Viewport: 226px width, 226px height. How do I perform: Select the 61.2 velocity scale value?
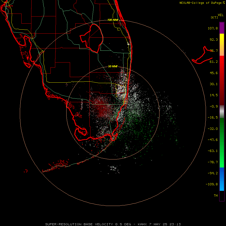tap(214, 62)
